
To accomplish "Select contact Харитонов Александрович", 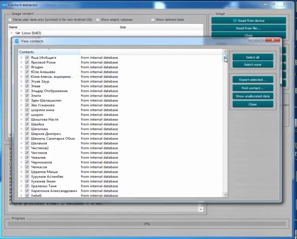I will pyautogui.click(x=54, y=191).
